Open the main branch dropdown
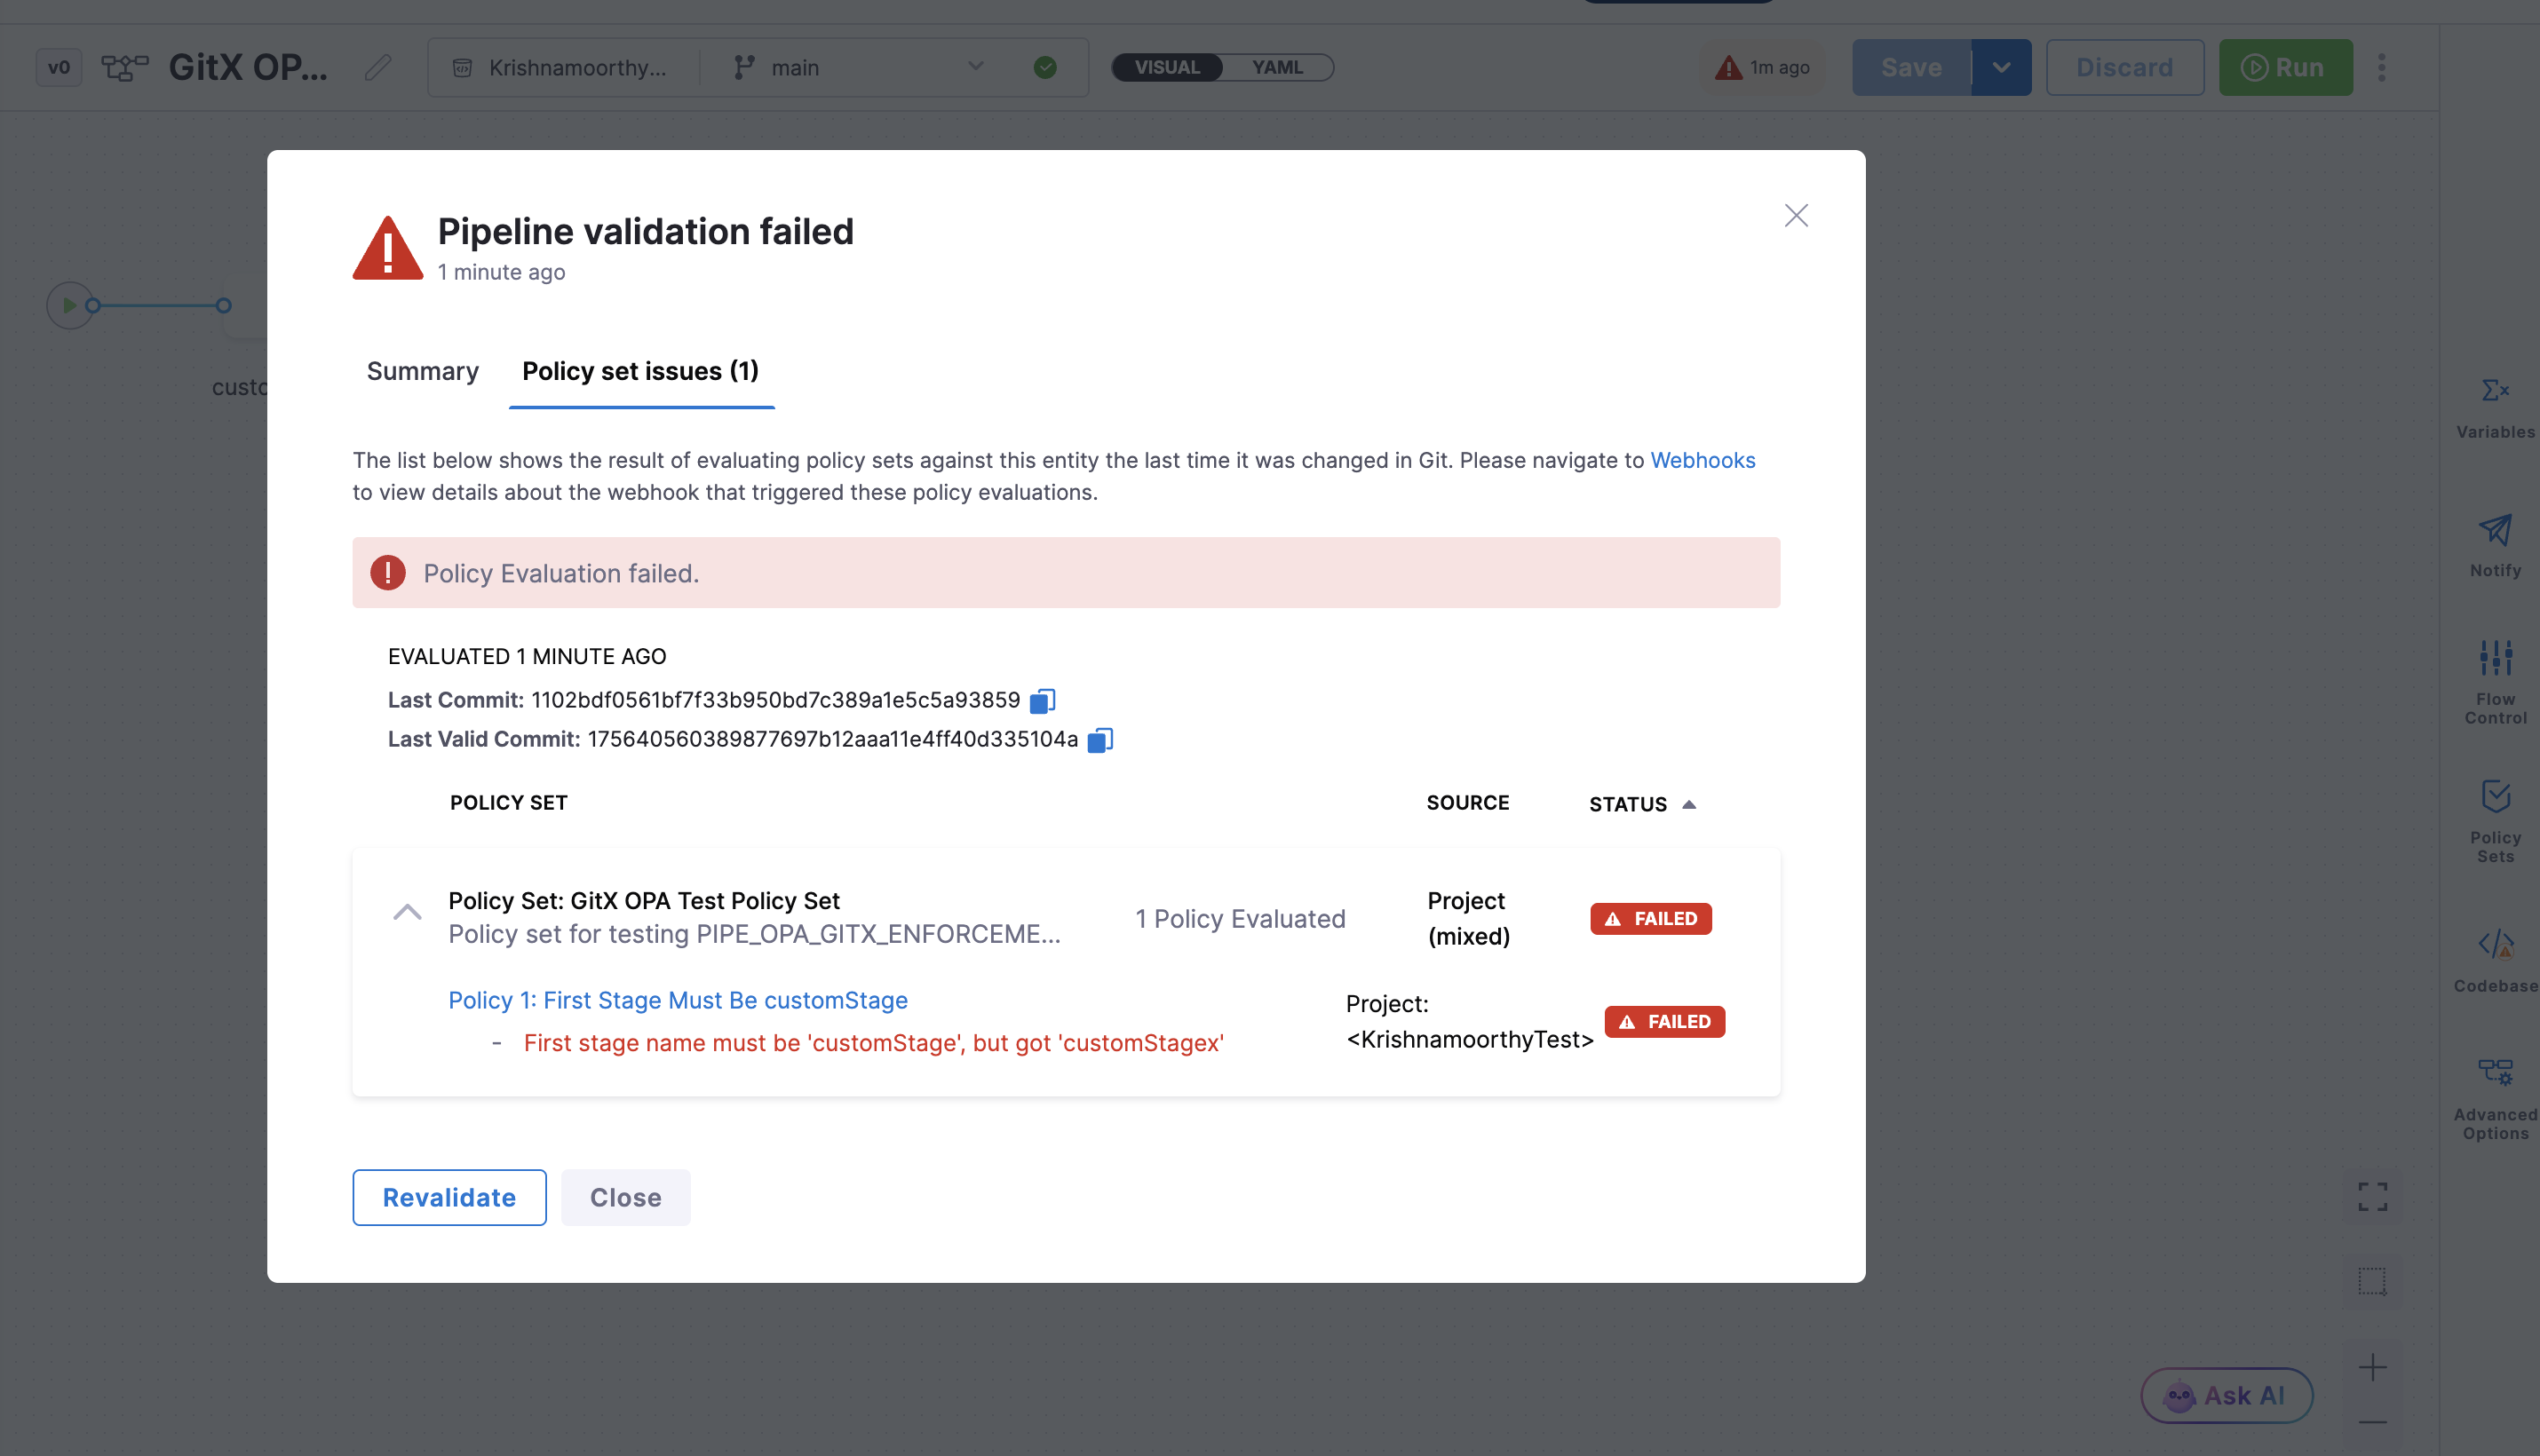Screen dimensions: 2540x1456 point(858,67)
